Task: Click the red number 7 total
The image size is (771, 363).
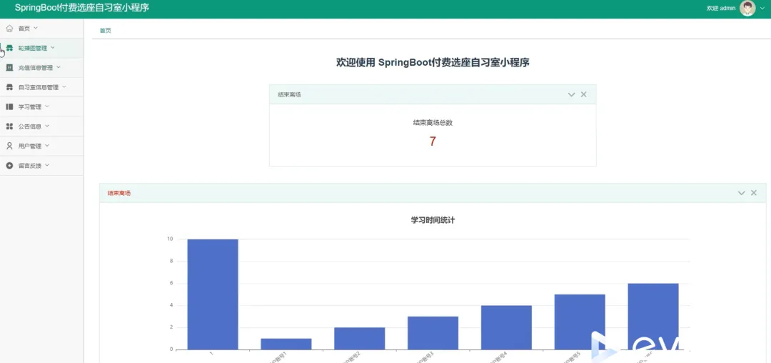Action: pyautogui.click(x=433, y=141)
